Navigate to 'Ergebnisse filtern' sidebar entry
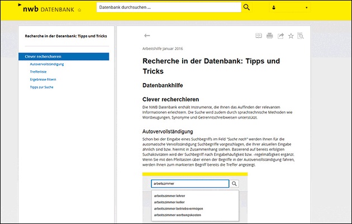This screenshot has width=352, height=224. click(44, 80)
